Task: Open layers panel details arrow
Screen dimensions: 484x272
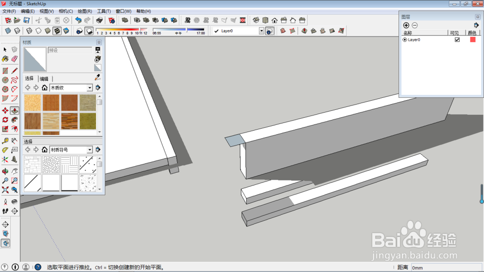Action: [476, 25]
